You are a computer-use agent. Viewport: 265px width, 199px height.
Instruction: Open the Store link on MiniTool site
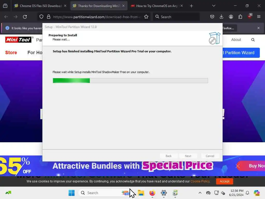click(11, 52)
